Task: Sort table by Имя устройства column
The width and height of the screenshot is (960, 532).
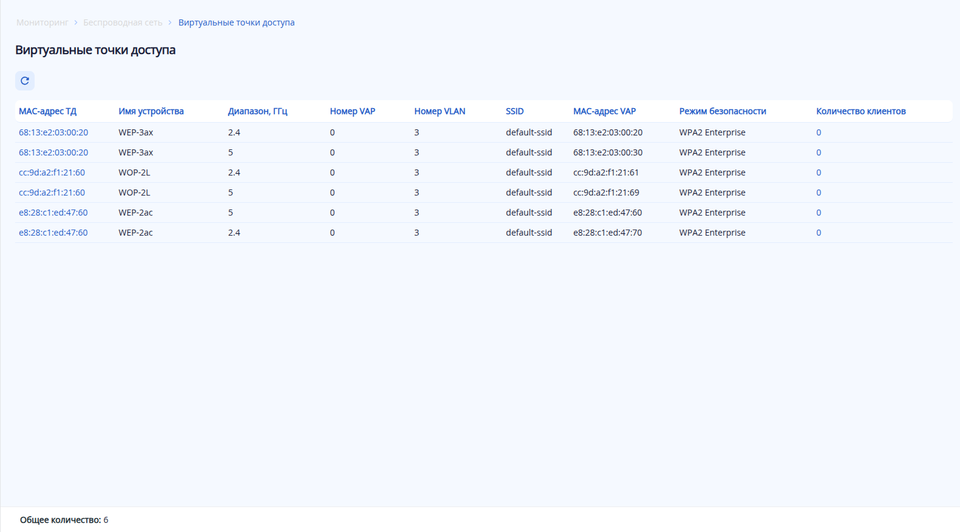Action: point(150,111)
